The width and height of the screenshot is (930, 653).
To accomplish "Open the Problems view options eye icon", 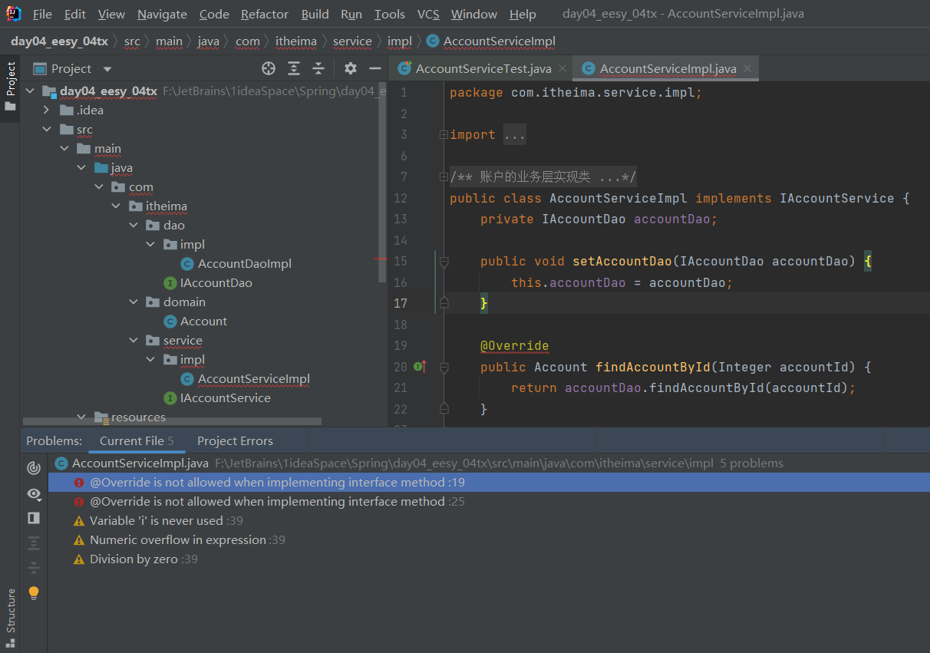I will (x=34, y=493).
